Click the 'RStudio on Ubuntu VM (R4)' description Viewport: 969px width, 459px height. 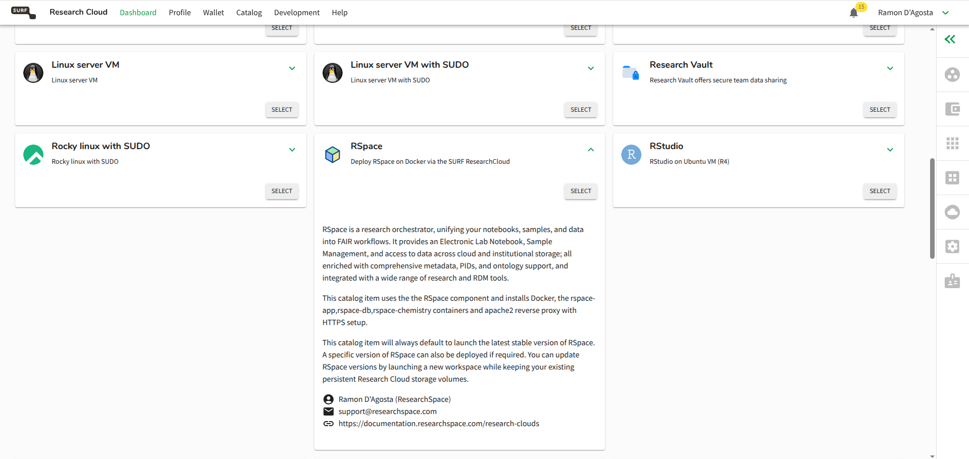689,162
